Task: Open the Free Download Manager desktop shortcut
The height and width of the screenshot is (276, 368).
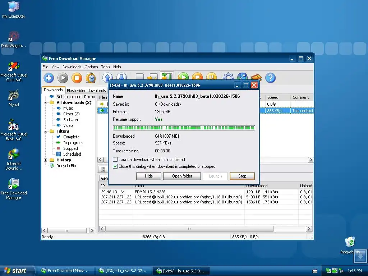Action: point(14,189)
